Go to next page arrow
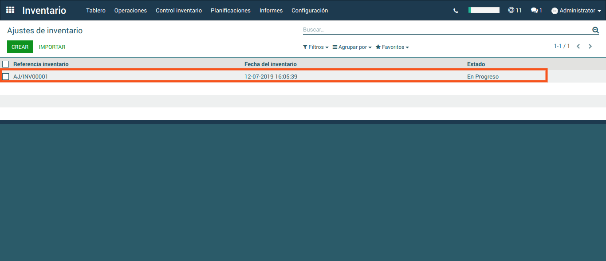Image resolution: width=606 pixels, height=261 pixels. click(590, 46)
